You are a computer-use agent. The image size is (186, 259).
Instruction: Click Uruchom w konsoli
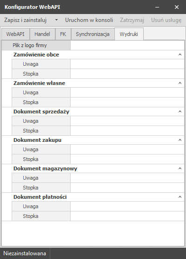coord(89,20)
